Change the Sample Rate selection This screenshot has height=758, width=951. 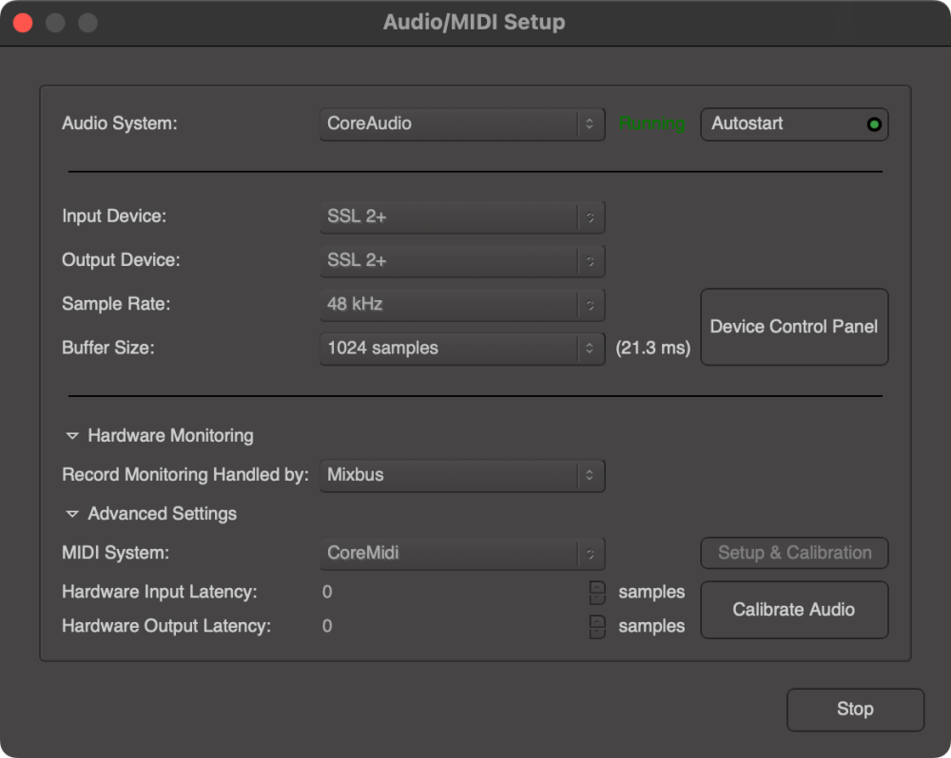tap(462, 304)
